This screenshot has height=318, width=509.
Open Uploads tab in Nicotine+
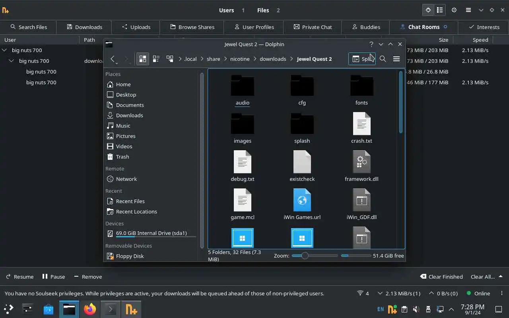point(136,27)
